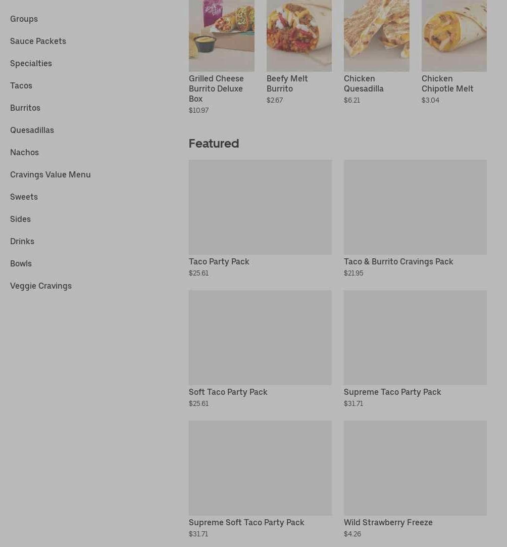The width and height of the screenshot is (507, 547).
Task: Select Veggie Cravings category
Action: 41,286
